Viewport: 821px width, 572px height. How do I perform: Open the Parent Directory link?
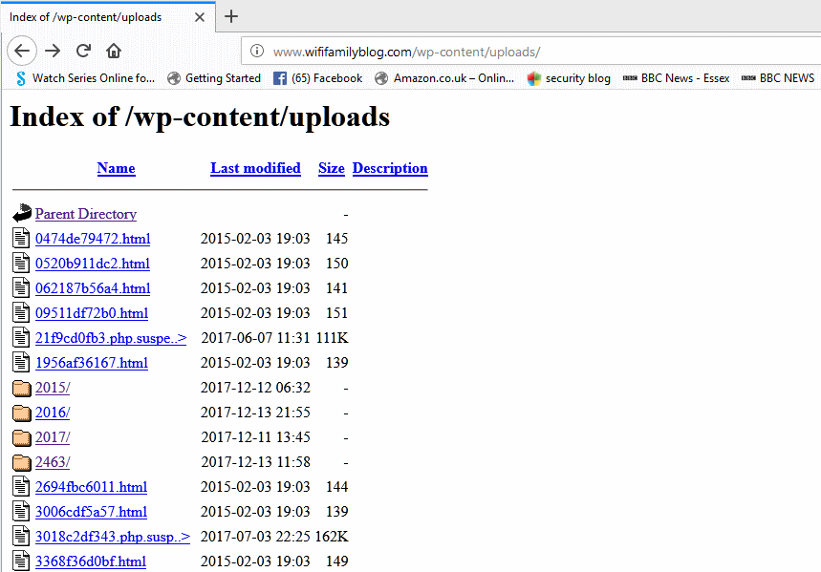(86, 214)
